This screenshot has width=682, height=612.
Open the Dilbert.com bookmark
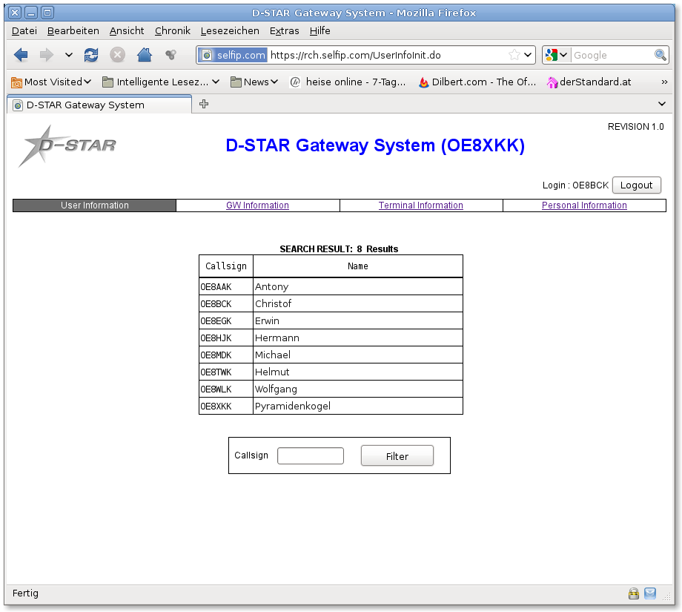coord(477,82)
